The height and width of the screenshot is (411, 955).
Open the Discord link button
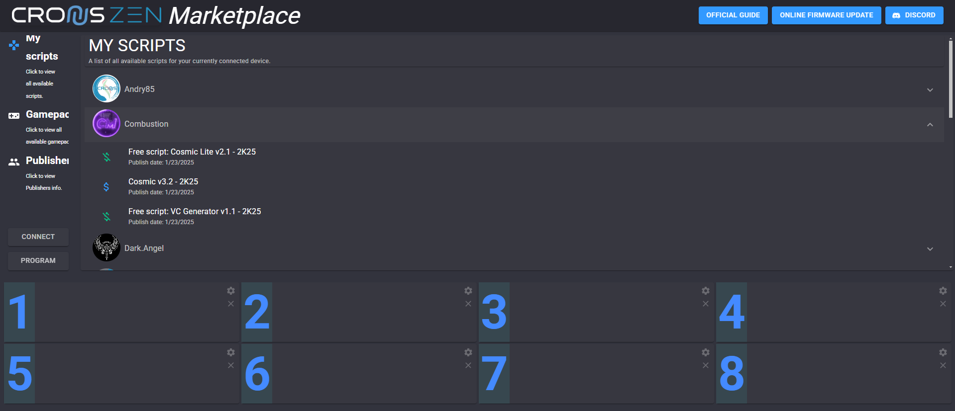coord(914,15)
